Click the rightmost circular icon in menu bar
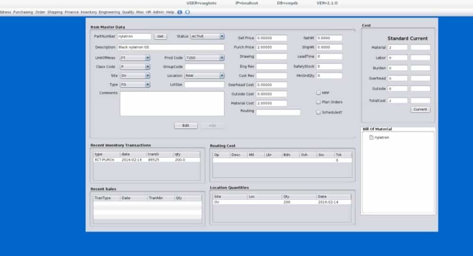The image size is (473, 256). [x=188, y=12]
